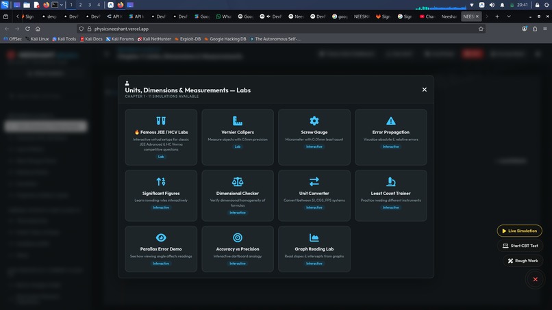552x310 pixels.
Task: Click the clock showing 20:41
Action: point(523,5)
